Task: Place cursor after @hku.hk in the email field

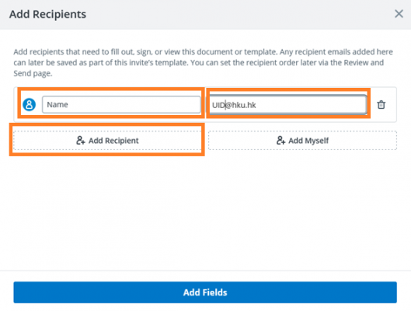Action: (256, 105)
